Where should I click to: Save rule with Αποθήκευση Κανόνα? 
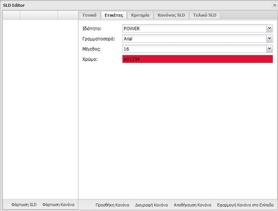[x=193, y=205]
